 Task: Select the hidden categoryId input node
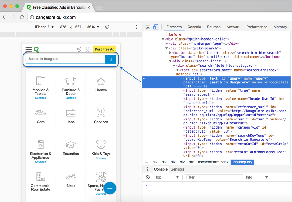[226, 129]
